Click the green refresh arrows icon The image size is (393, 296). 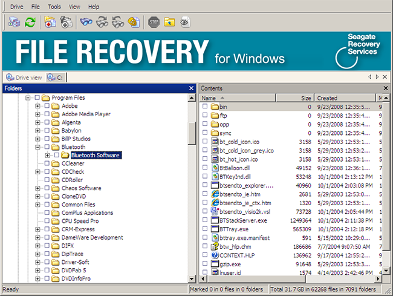point(30,22)
